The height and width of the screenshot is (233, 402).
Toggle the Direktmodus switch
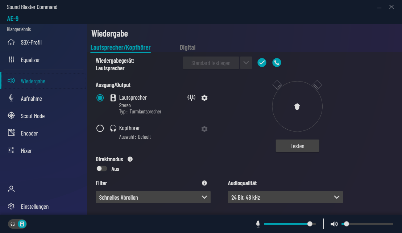tap(101, 168)
